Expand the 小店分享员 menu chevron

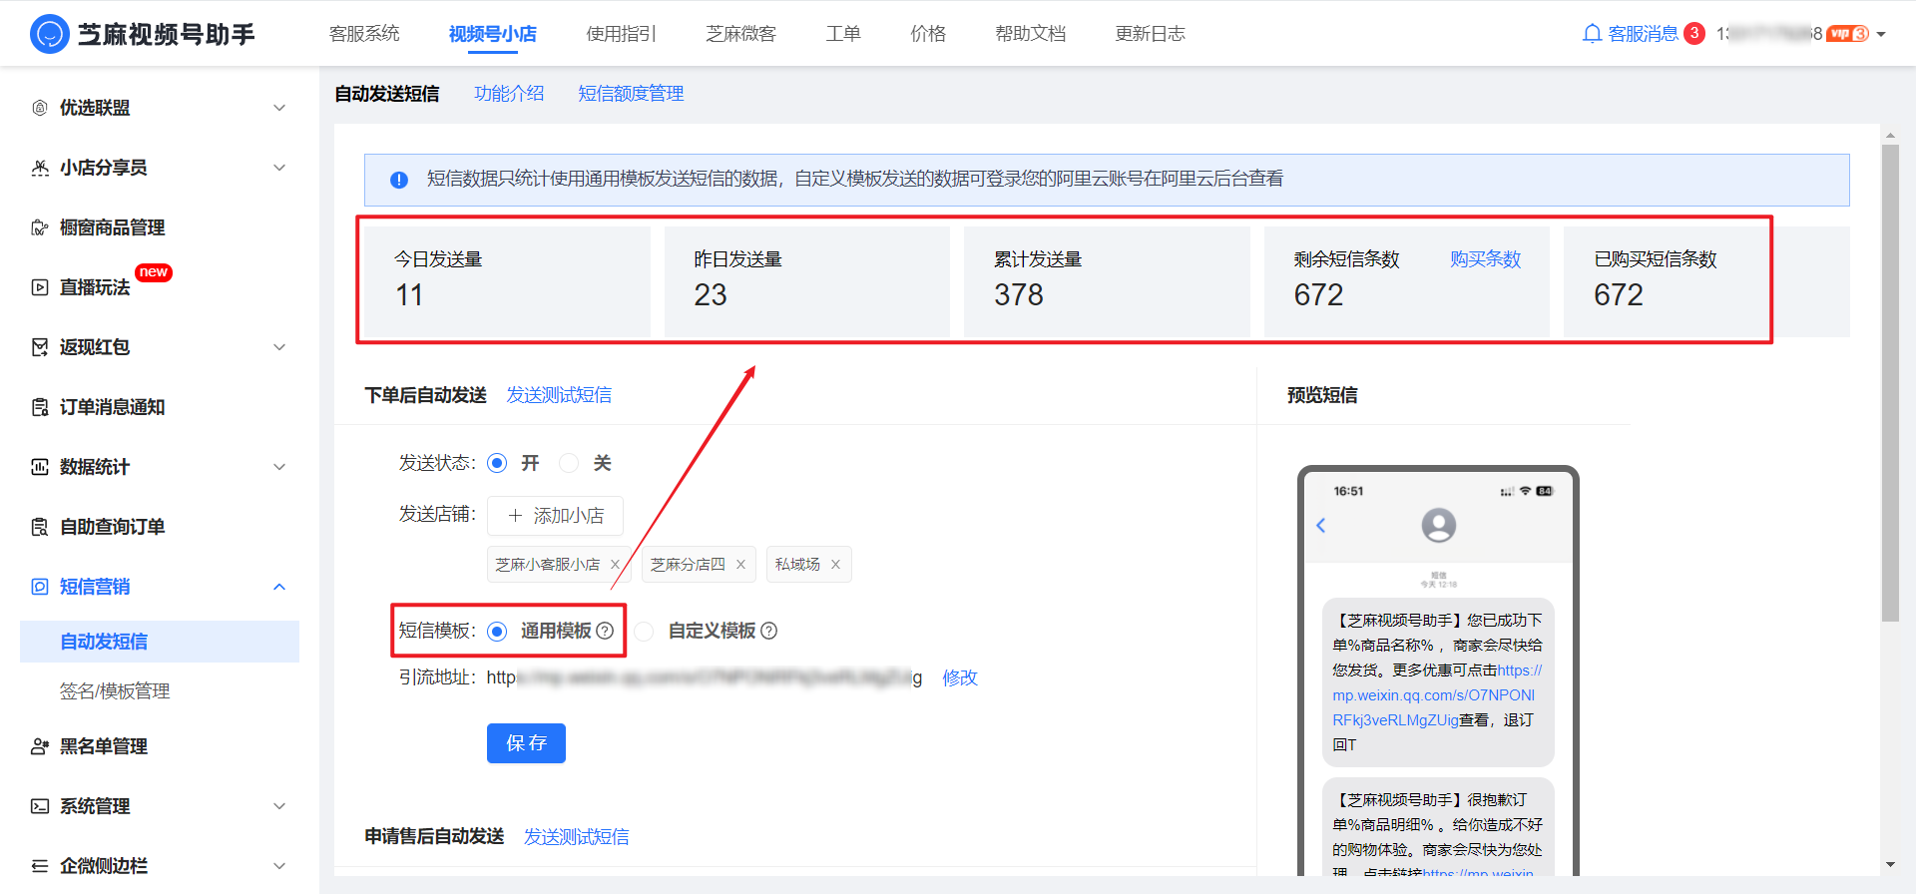point(279,168)
